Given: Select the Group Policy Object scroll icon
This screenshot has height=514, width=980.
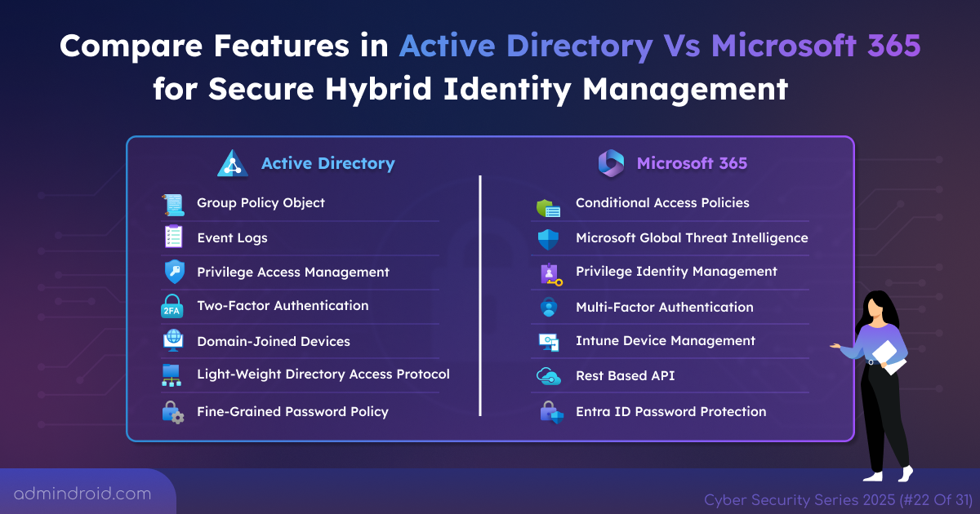Looking at the screenshot, I should [172, 203].
